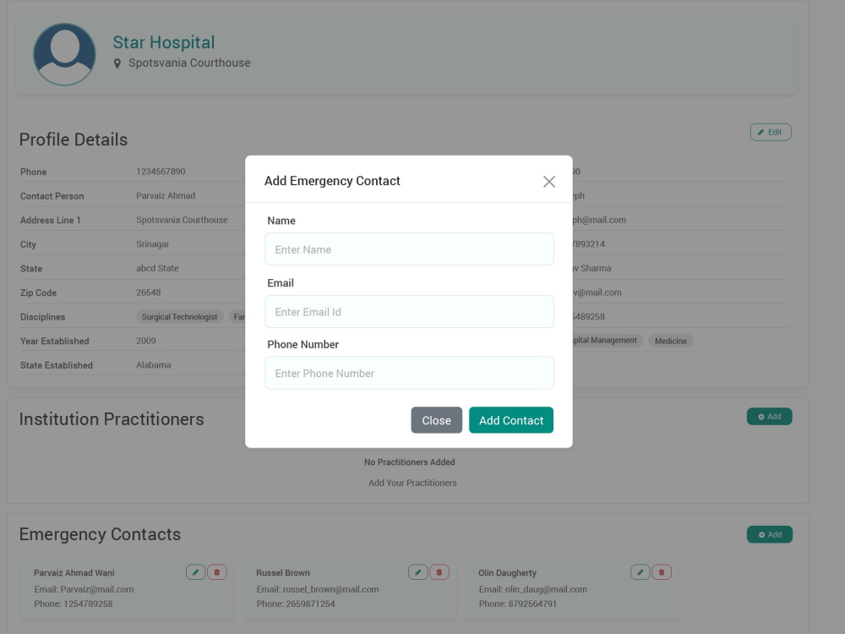845x634 pixels.
Task: Select the Enter Phone Number field
Action: [x=409, y=373]
